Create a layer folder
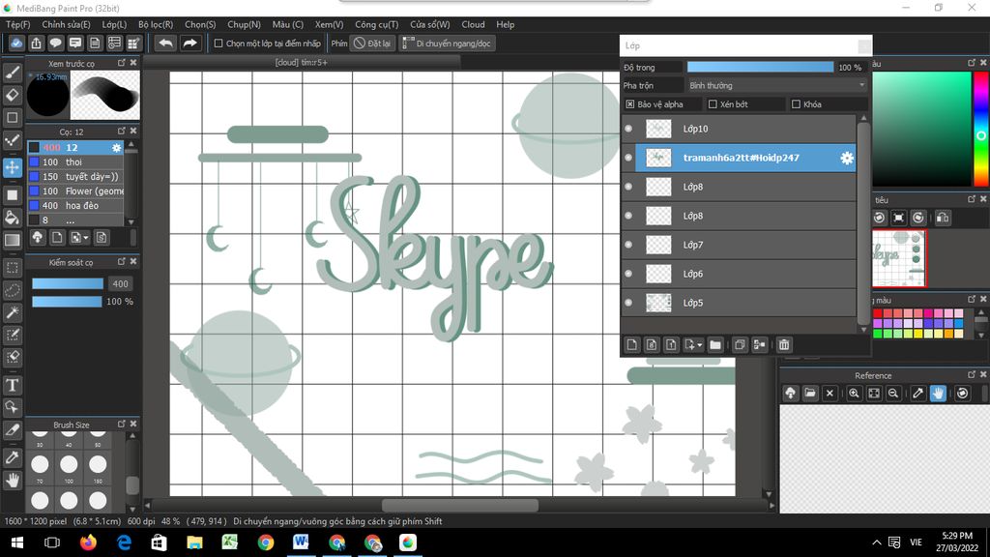The height and width of the screenshot is (557, 990). pyautogui.click(x=714, y=344)
